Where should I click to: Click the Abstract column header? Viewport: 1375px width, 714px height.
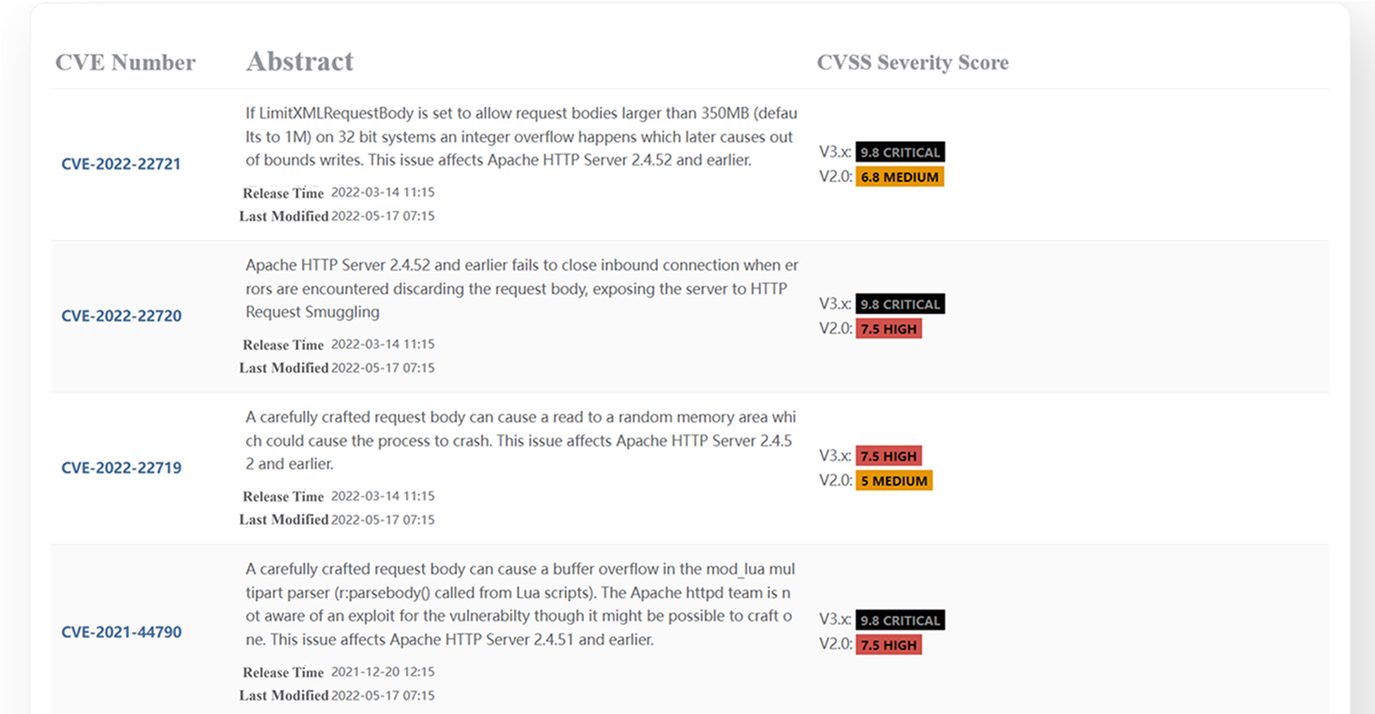pos(300,62)
